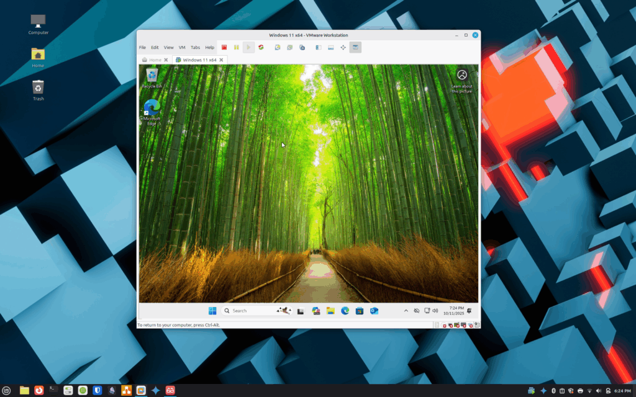The width and height of the screenshot is (636, 397).
Task: Take a VM snapshot from the toolbar
Action: coord(278,47)
